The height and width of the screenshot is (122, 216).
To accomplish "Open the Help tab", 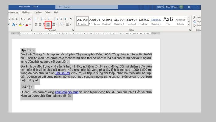I will [56, 12].
